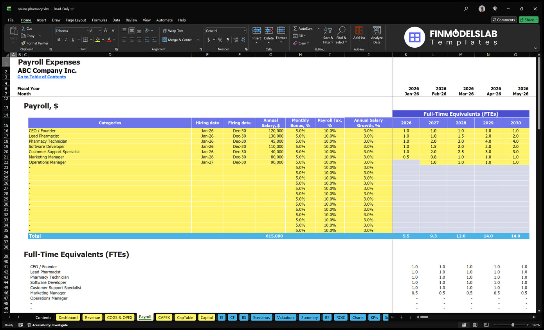Switch to the Formulas ribbon tab
This screenshot has width=544, height=330.
pyautogui.click(x=99, y=20)
